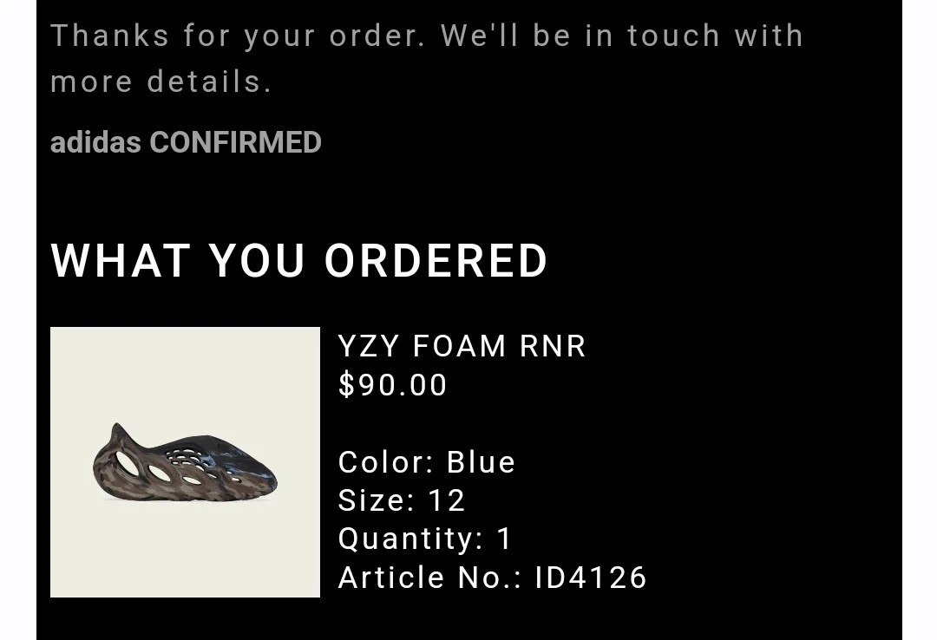Select the YZY FOAM RNR product title
Viewport: 937px width, 640px height.
pyautogui.click(x=462, y=346)
